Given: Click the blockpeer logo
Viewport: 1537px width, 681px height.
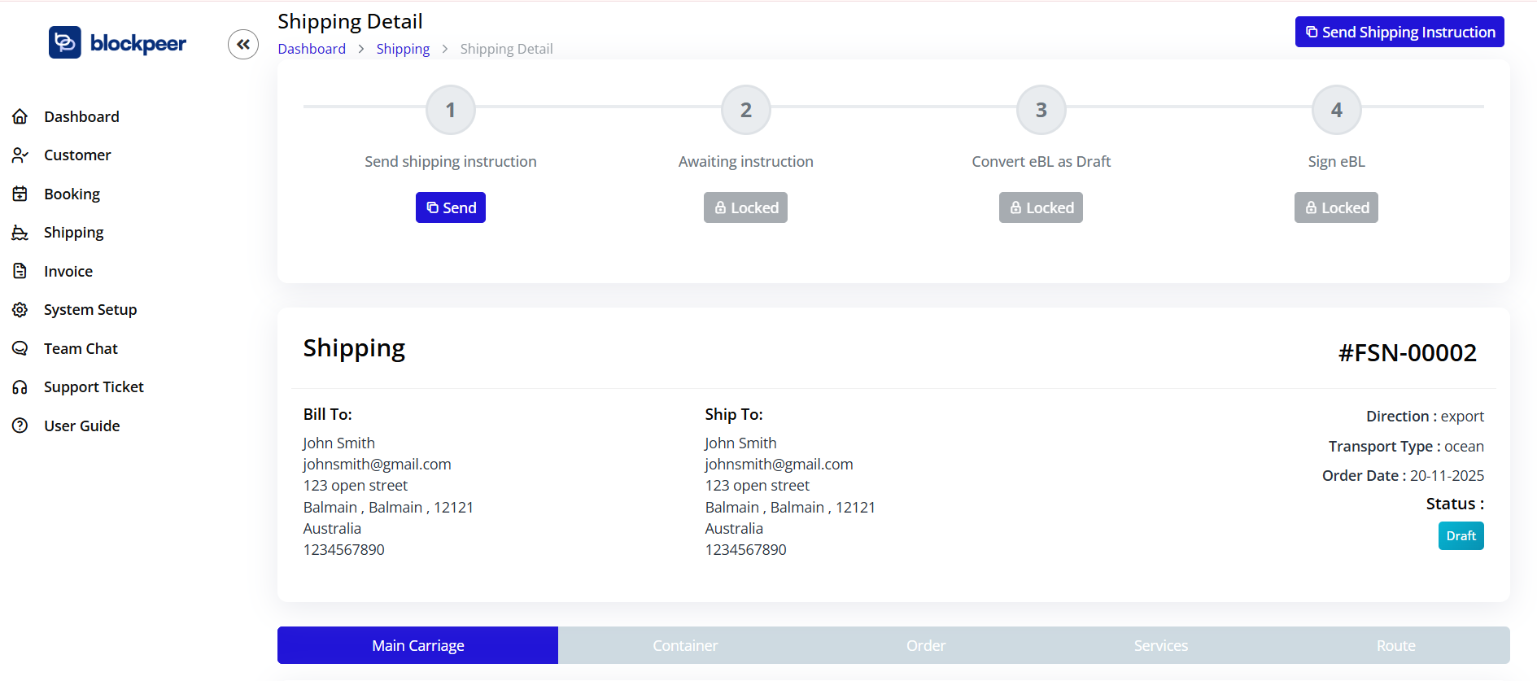Looking at the screenshot, I should (118, 42).
